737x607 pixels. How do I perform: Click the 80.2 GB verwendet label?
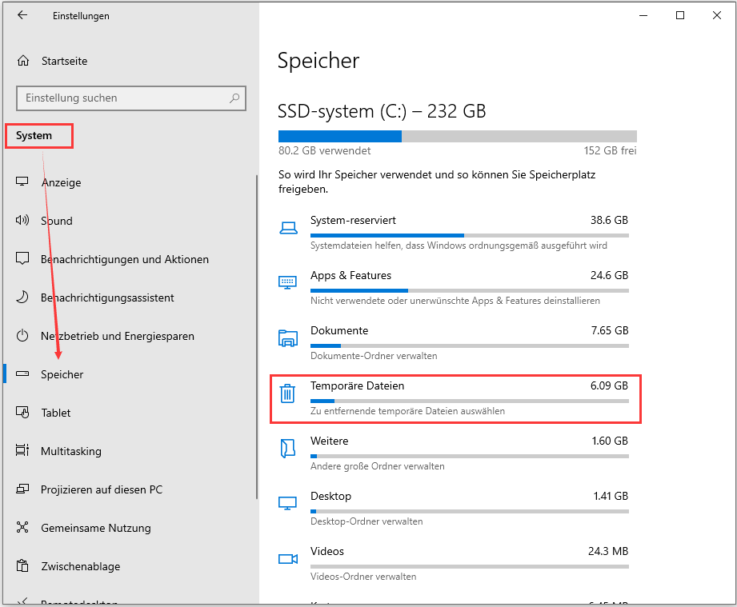click(x=324, y=150)
